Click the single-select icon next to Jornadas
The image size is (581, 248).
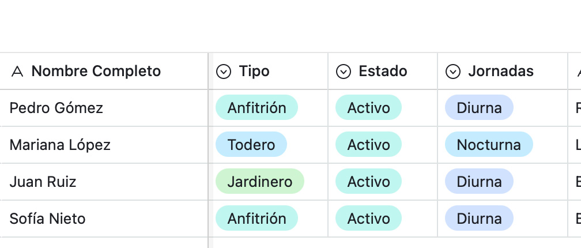pos(453,72)
